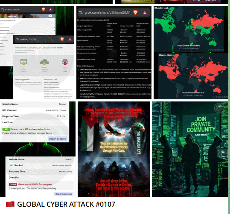Click the Cloudflare cloud status icon
Screen dimensions: 230x214
(44, 62)
